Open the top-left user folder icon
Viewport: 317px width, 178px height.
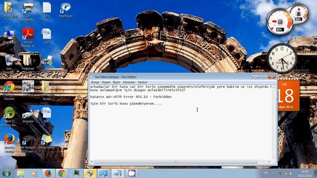9,10
